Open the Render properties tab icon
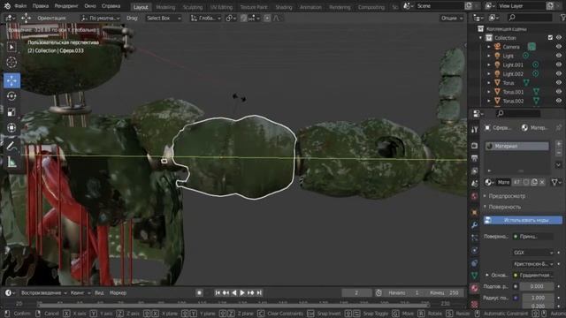This screenshot has height=318, width=566. coord(475,146)
